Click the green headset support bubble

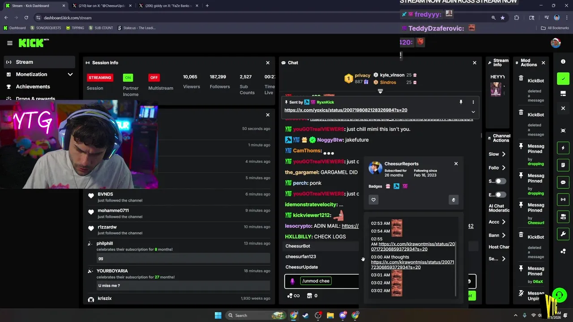[x=559, y=295]
